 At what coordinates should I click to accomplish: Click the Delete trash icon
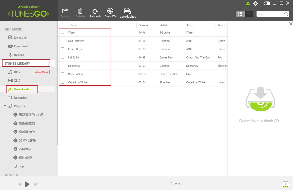pyautogui.click(x=80, y=13)
